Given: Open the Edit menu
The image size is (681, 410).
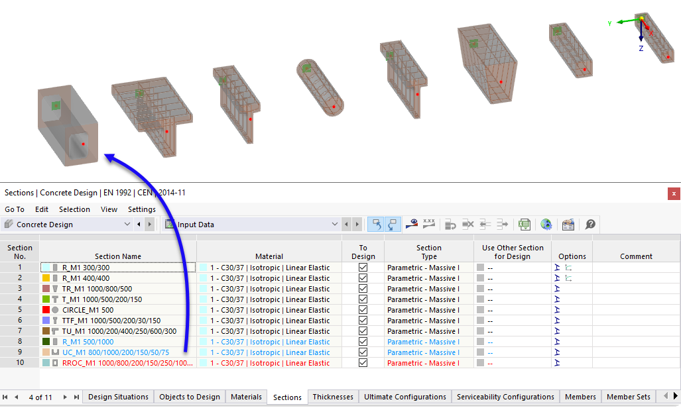Looking at the screenshot, I should pyautogui.click(x=42, y=209).
